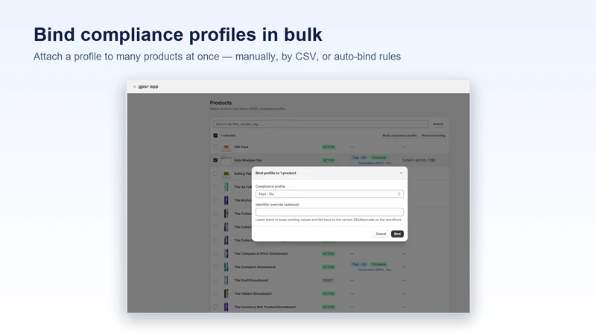Open the Compliance profile dropdown showing Toys - EU

329,194
